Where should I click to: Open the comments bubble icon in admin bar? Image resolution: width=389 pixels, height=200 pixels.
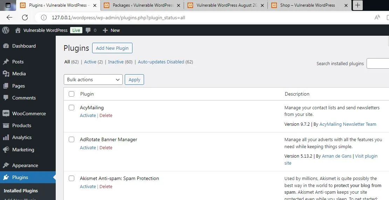(88, 30)
